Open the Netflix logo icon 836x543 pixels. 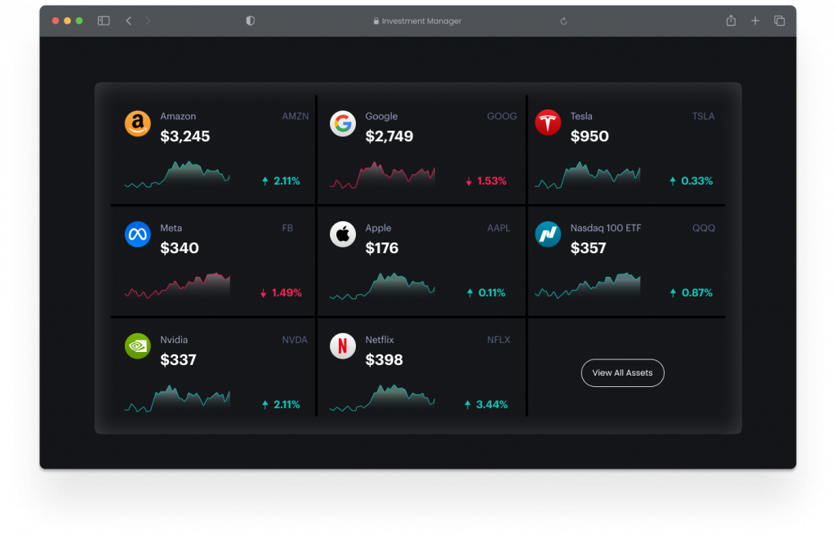[x=343, y=346]
